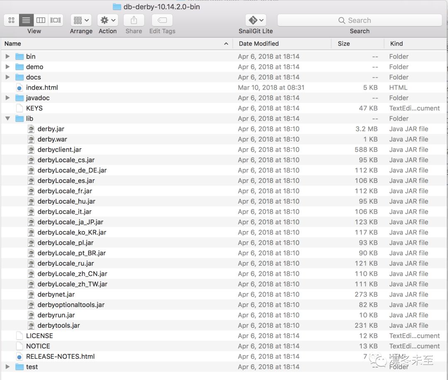Viewport: 448px width, 380px height.
Task: Open the Arrange dropdown
Action: pyautogui.click(x=81, y=20)
